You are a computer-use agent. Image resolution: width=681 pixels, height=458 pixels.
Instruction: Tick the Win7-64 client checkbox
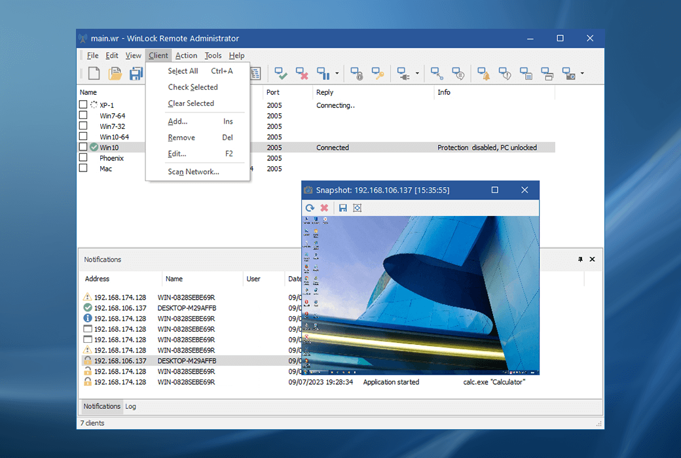tap(83, 115)
